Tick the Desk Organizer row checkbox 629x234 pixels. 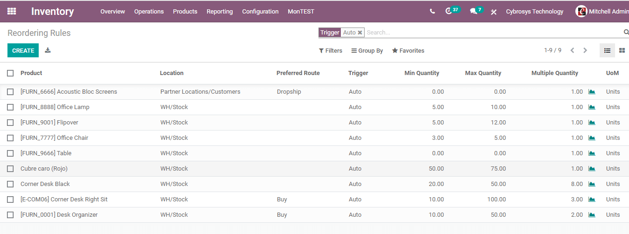[10, 215]
